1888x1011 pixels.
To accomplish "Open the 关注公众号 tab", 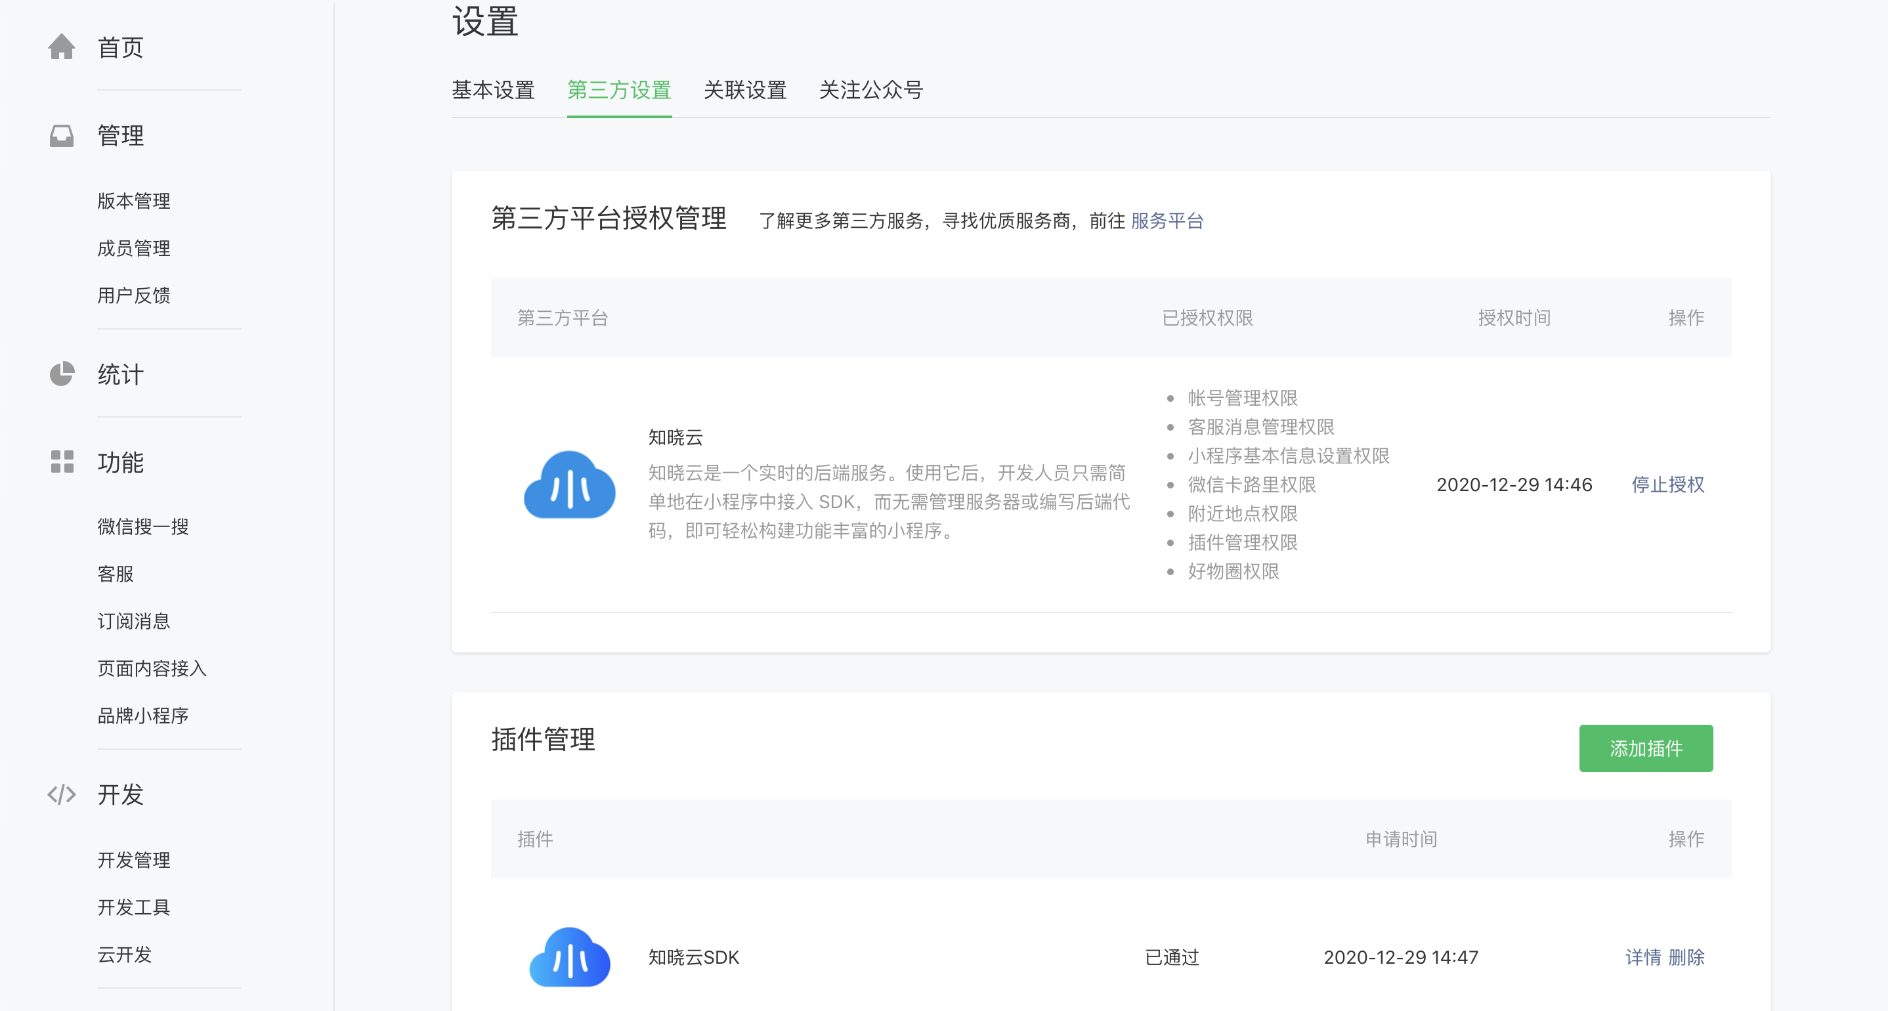I will [x=871, y=89].
